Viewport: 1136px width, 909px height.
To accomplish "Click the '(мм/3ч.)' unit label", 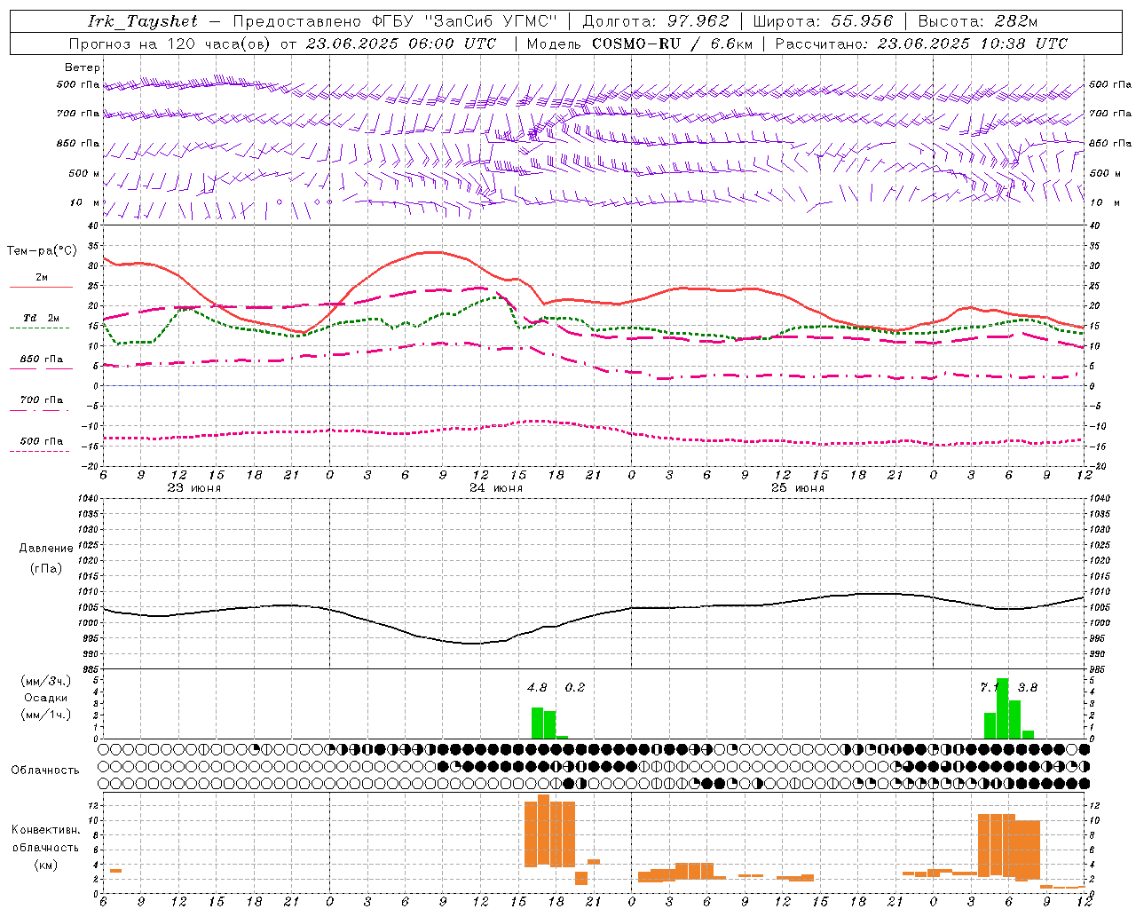I will coord(46,681).
